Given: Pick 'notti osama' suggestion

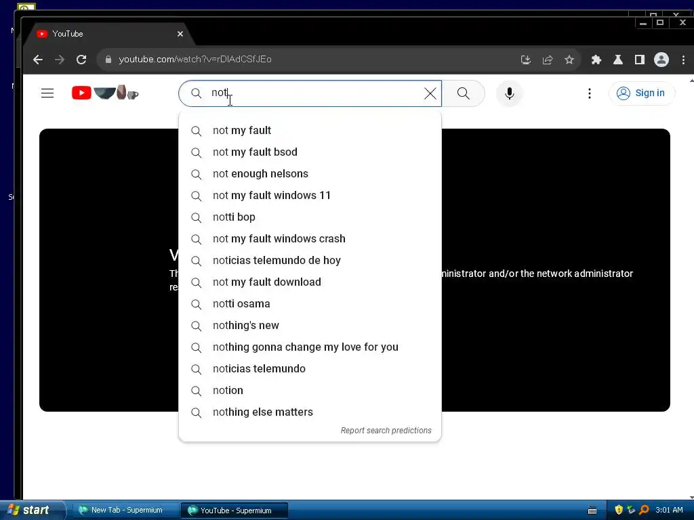Looking at the screenshot, I should [x=310, y=304].
